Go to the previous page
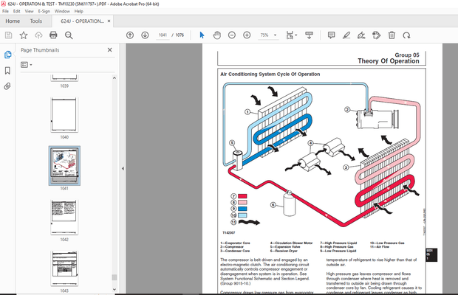The image size is (458, 295). [x=130, y=35]
